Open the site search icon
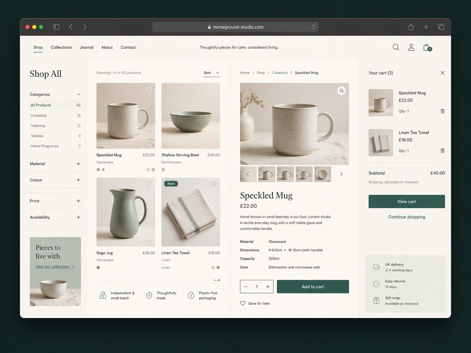Viewport: 471px width, 353px height. pos(396,47)
